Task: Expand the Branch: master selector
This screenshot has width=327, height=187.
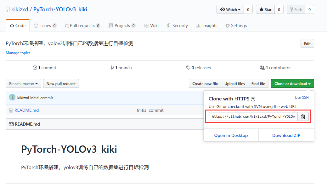Action: [x=23, y=83]
